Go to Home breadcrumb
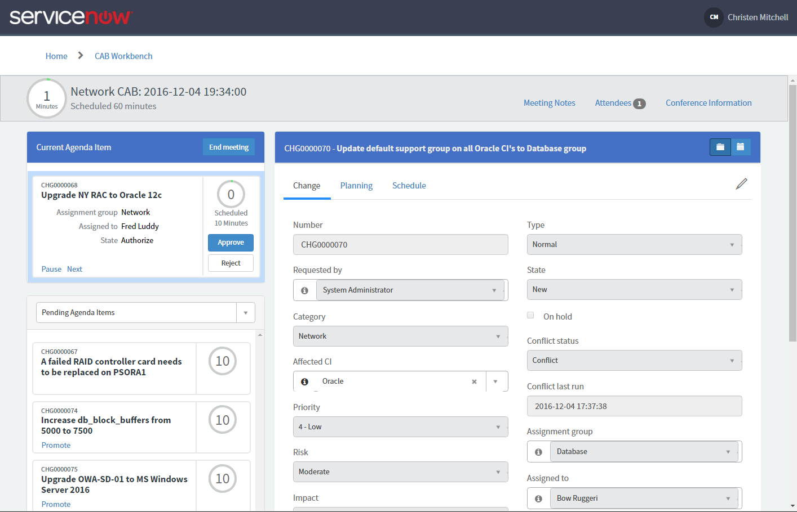Image resolution: width=797 pixels, height=512 pixels. point(56,56)
